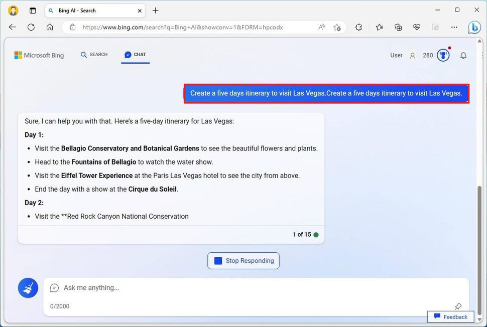Pin the conversation using the pin icon
This screenshot has height=327, width=487.
[x=458, y=306]
